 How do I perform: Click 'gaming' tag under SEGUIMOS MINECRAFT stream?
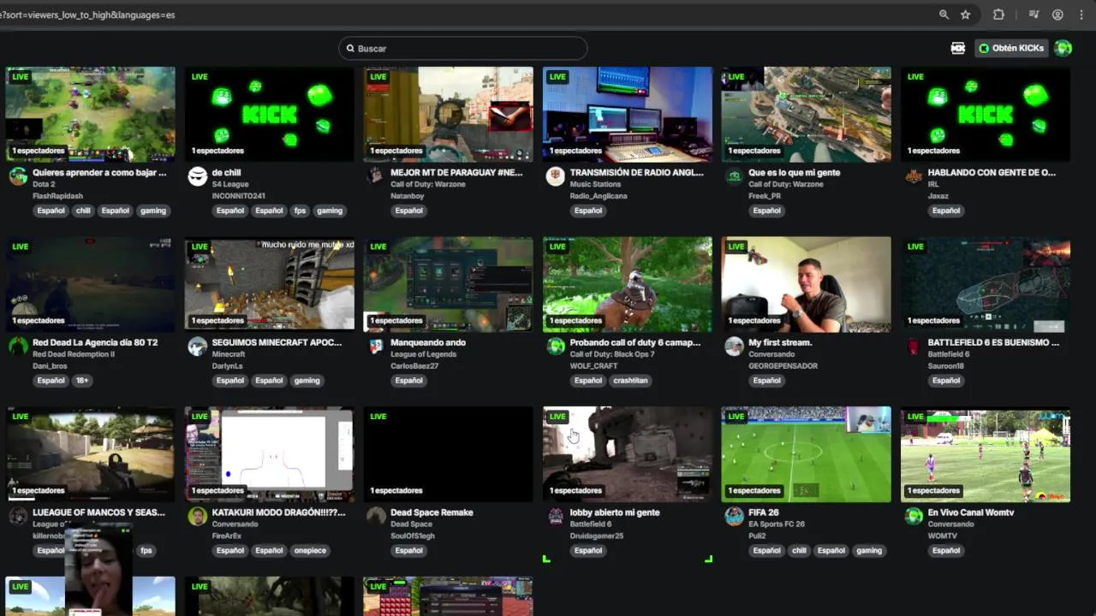pyautogui.click(x=307, y=381)
